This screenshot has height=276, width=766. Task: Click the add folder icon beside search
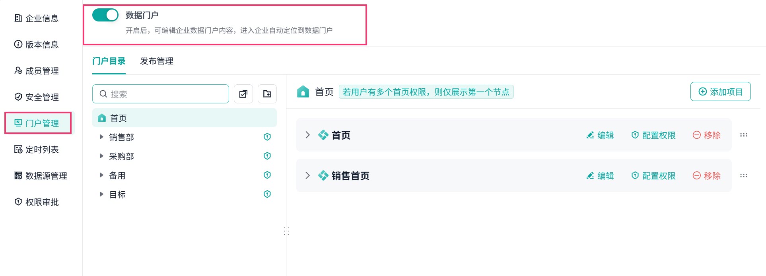point(267,94)
